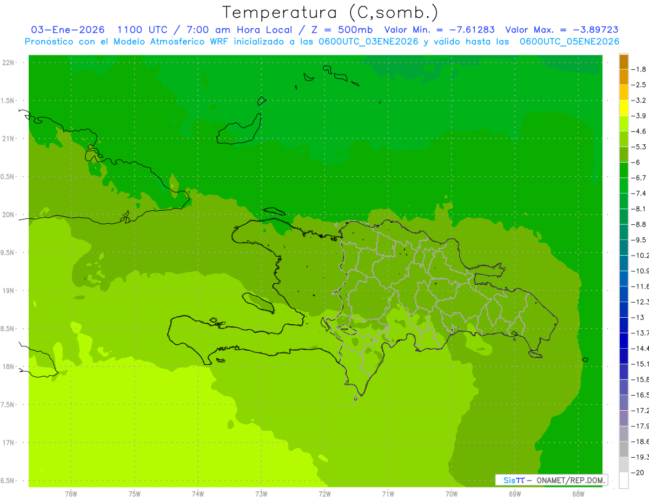Click the '-7.4' legend label
649x501 pixels.
tap(639, 193)
